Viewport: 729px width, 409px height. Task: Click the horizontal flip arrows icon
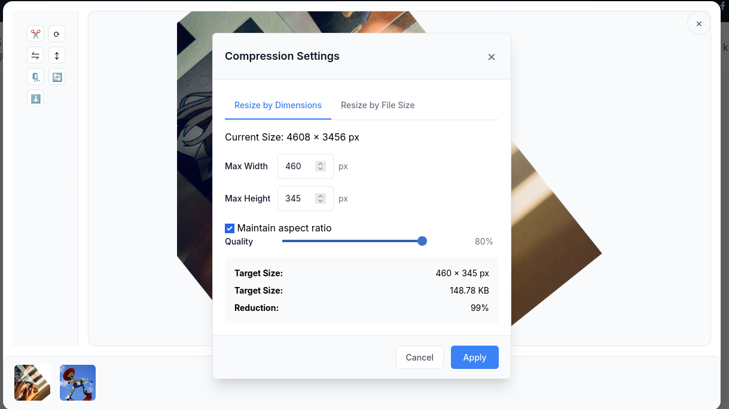(35, 56)
